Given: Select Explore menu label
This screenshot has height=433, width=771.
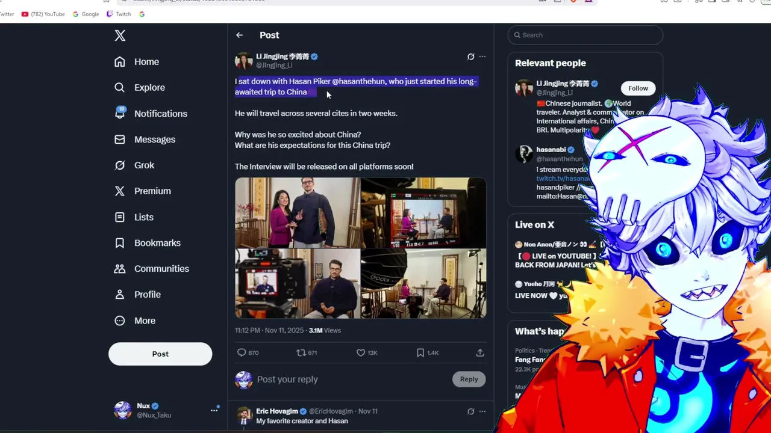Looking at the screenshot, I should coord(149,88).
